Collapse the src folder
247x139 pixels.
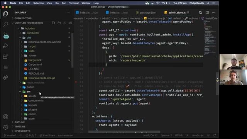coord(29,92)
